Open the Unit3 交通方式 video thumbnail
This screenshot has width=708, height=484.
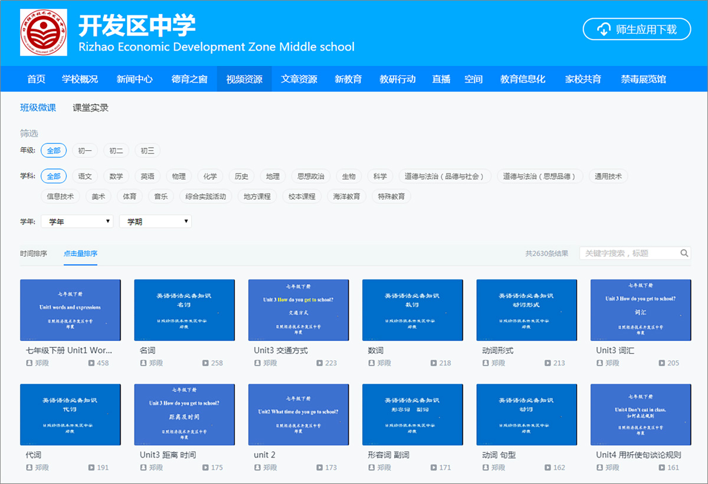299,310
